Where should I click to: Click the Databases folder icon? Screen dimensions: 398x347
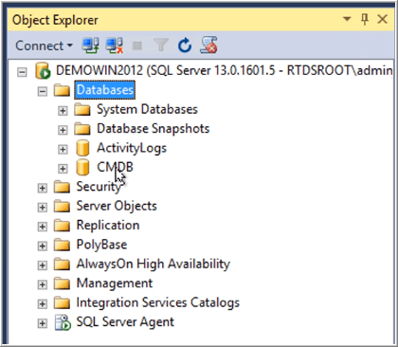(62, 90)
